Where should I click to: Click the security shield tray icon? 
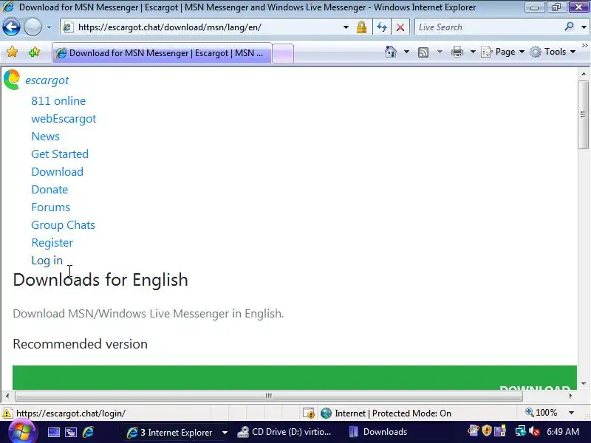[486, 430]
